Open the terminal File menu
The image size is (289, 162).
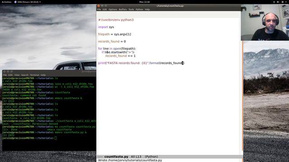[5, 75]
